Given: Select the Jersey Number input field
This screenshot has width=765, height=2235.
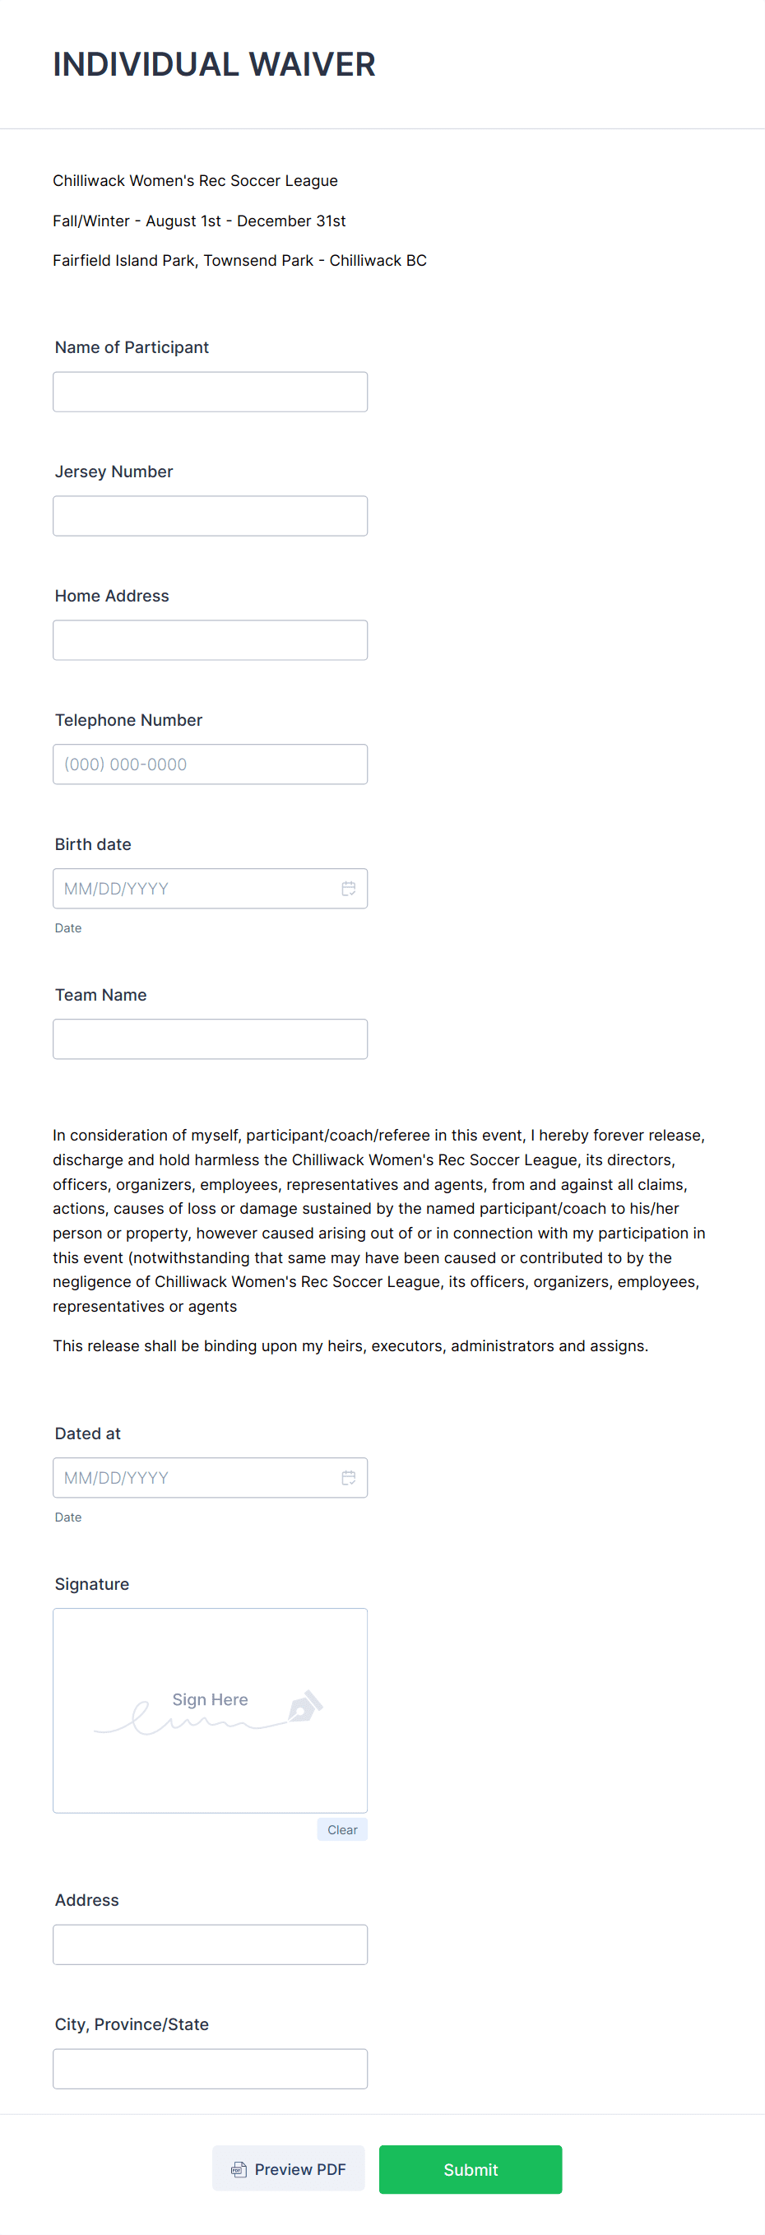Looking at the screenshot, I should [x=210, y=515].
